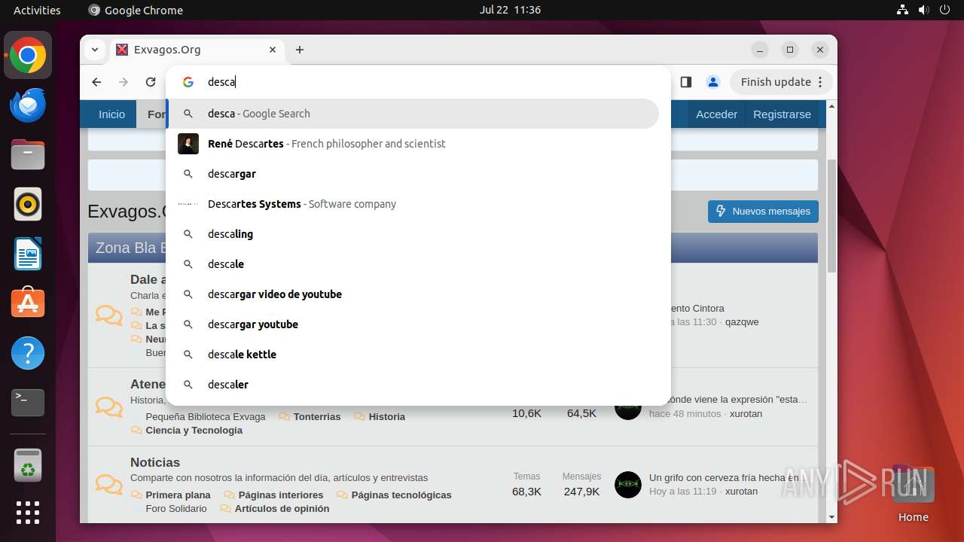This screenshot has width=964, height=542.
Task: Open the network status indicator
Action: [x=903, y=10]
